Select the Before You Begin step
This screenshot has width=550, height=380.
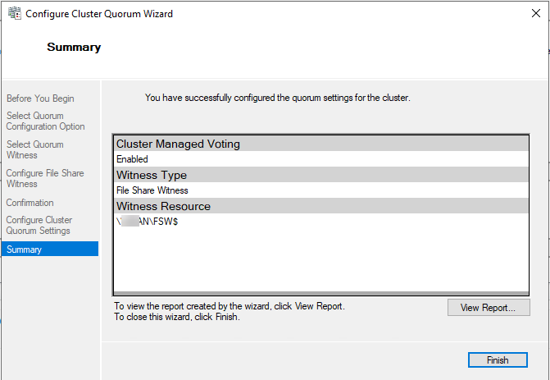40,98
